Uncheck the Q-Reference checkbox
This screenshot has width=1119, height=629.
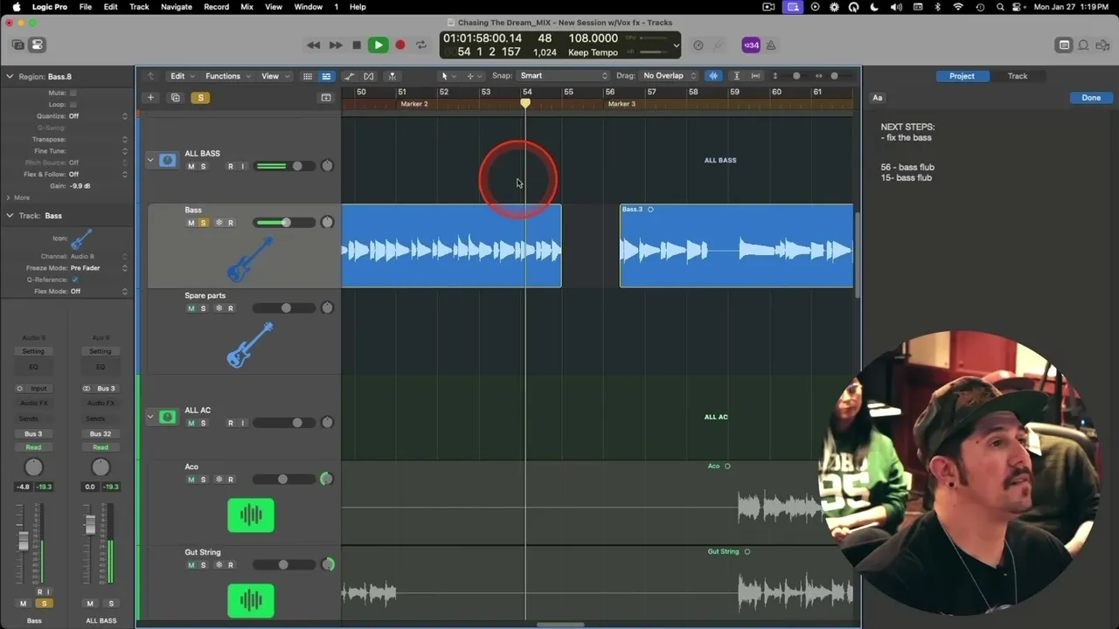pos(74,280)
